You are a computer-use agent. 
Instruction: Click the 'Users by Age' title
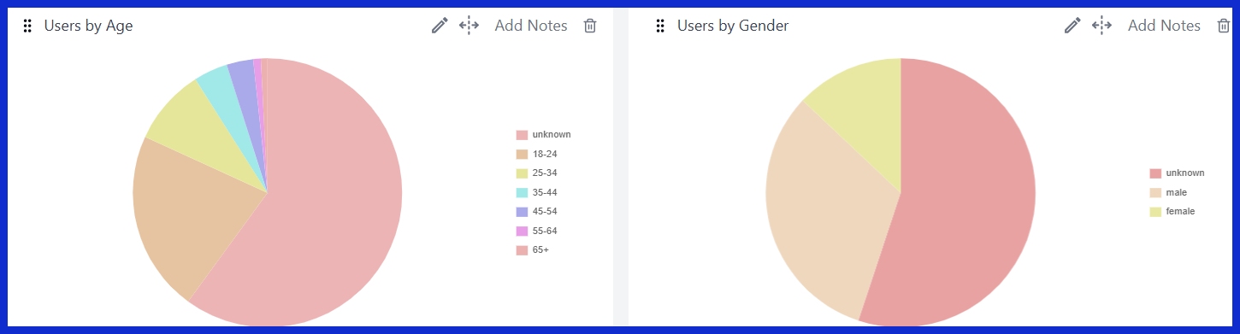tap(88, 26)
